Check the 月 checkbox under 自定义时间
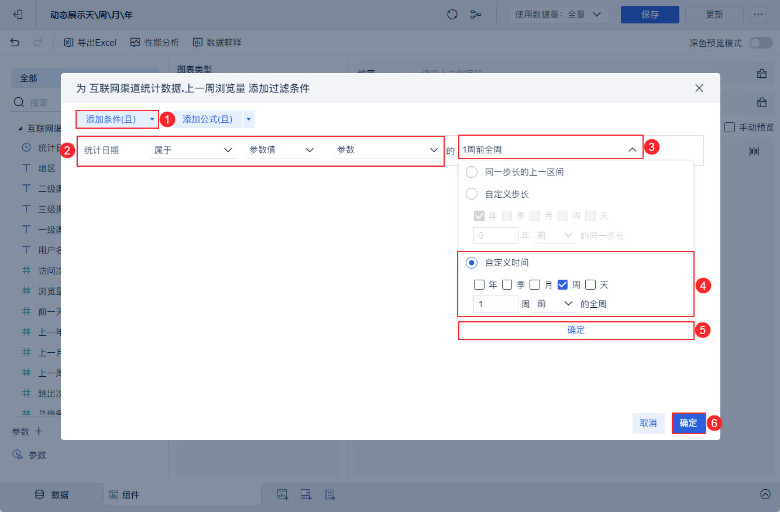 535,285
